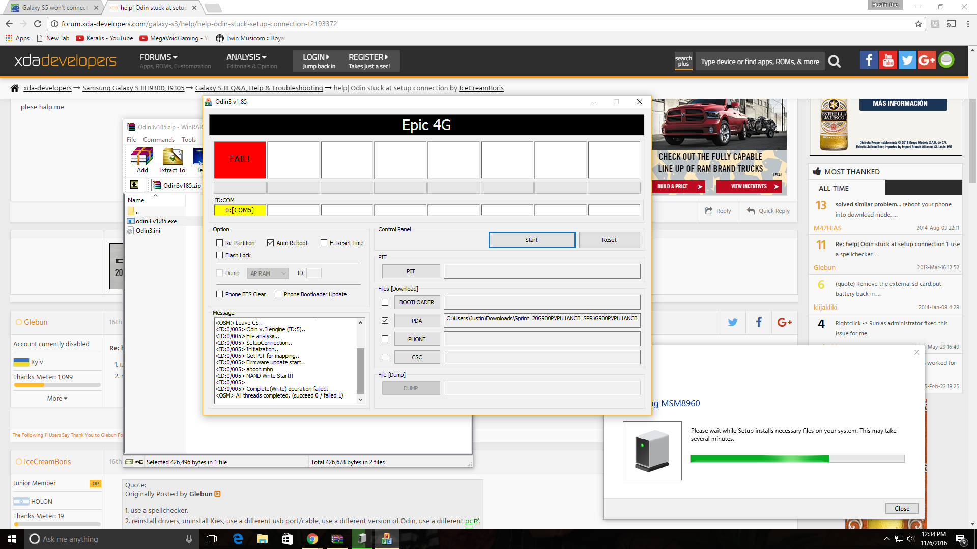Switch to the Galaxy S5 won't connect tab

coord(55,8)
